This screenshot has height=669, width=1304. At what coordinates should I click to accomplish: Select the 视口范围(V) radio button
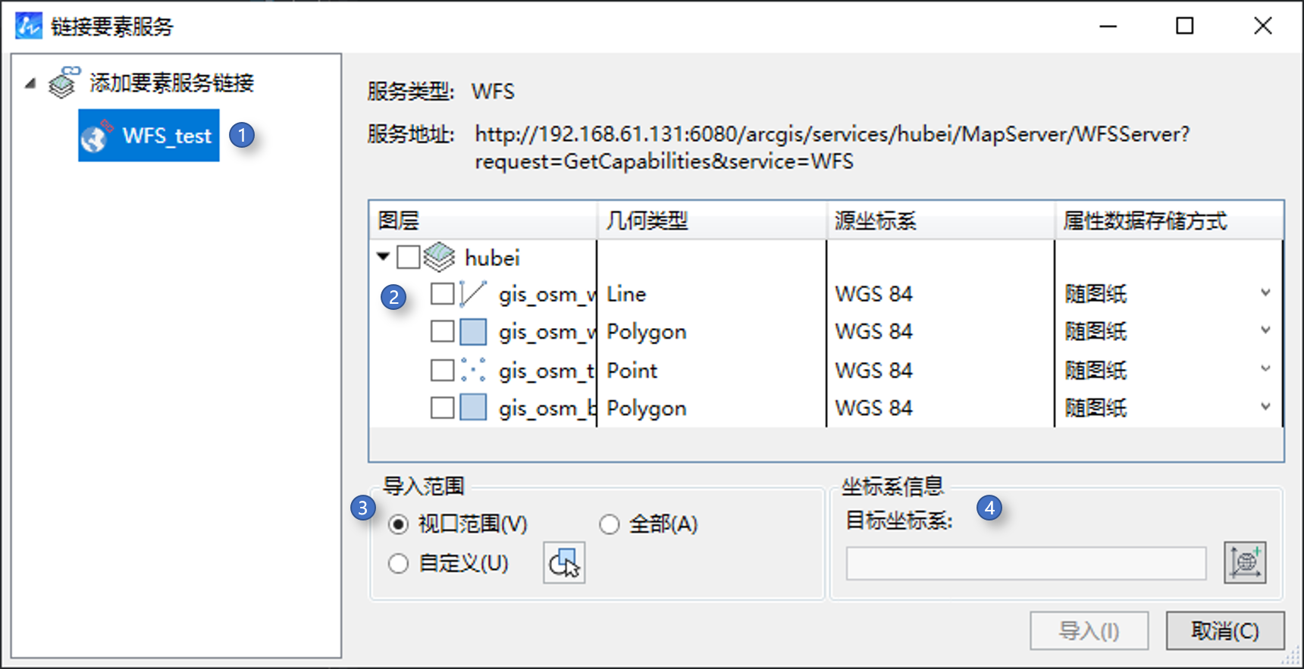click(398, 524)
